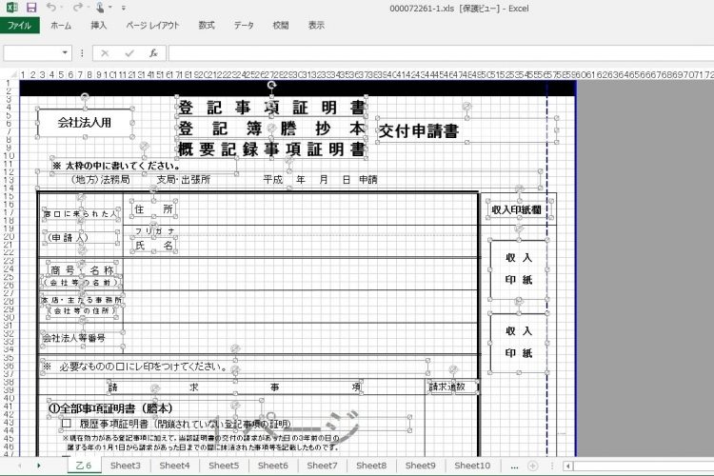The height and width of the screenshot is (476, 714).
Task: Click the Touch/Mouse mode icon
Action: [101, 8]
